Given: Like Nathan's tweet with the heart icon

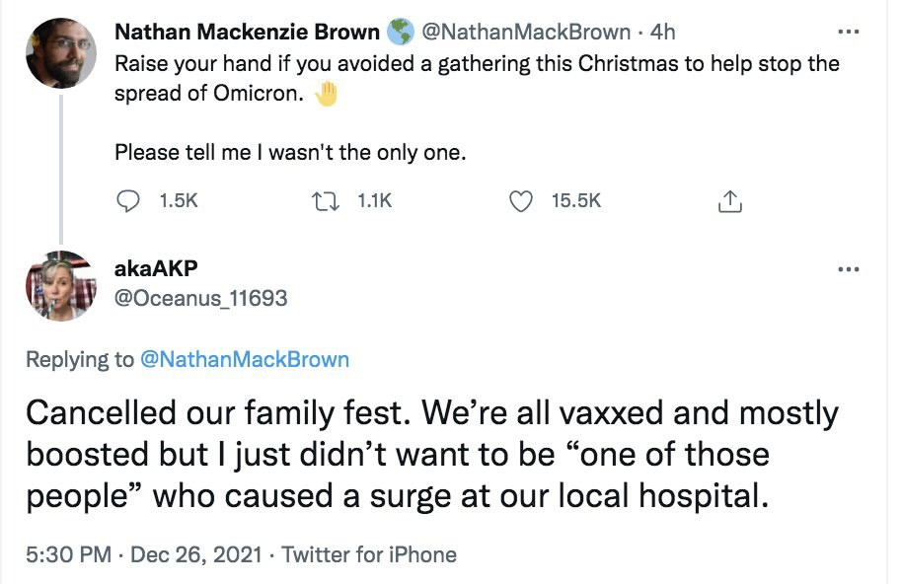Looking at the screenshot, I should pos(520,200).
